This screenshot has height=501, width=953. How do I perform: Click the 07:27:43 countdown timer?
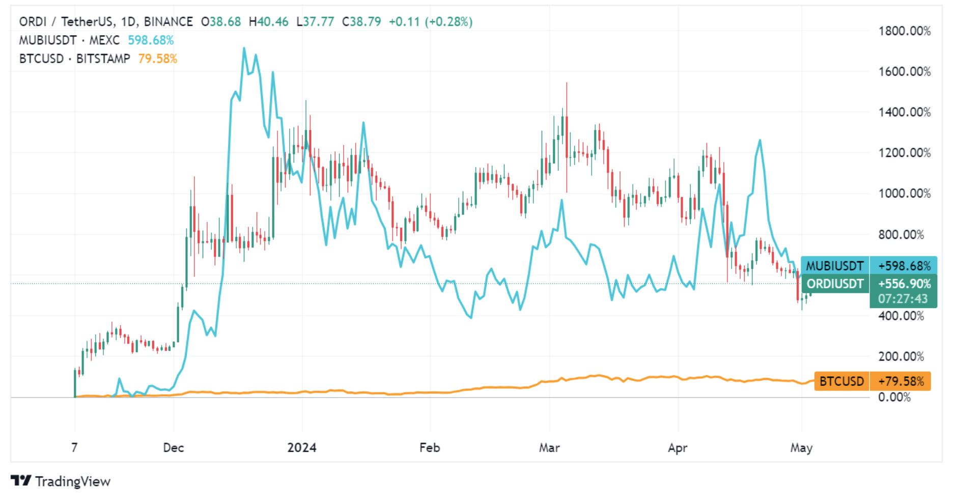tap(904, 299)
